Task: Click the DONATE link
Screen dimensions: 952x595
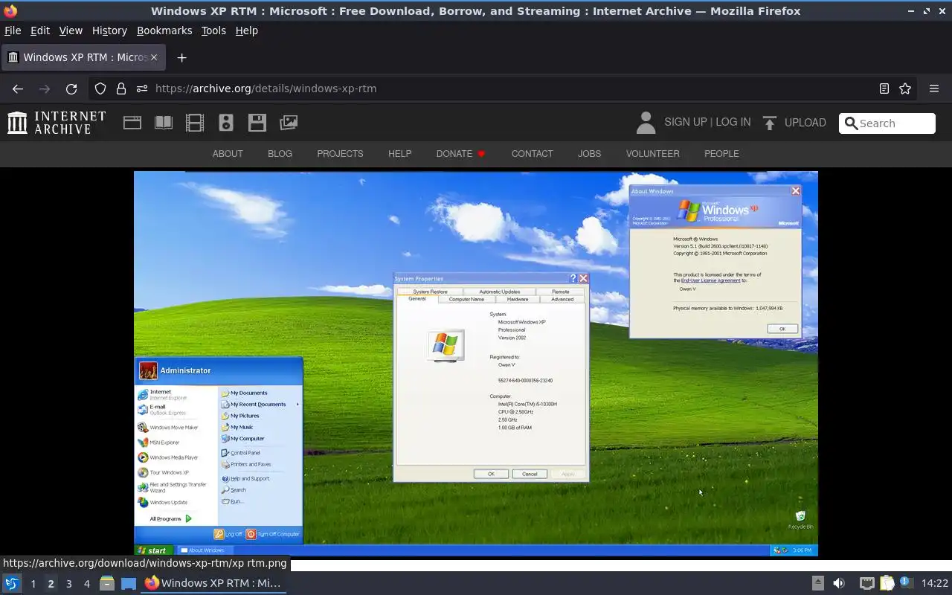Action: tap(454, 154)
